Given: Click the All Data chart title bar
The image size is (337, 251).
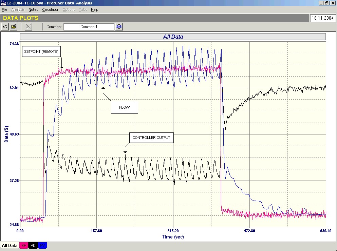Looking at the screenshot, I should 173,37.
